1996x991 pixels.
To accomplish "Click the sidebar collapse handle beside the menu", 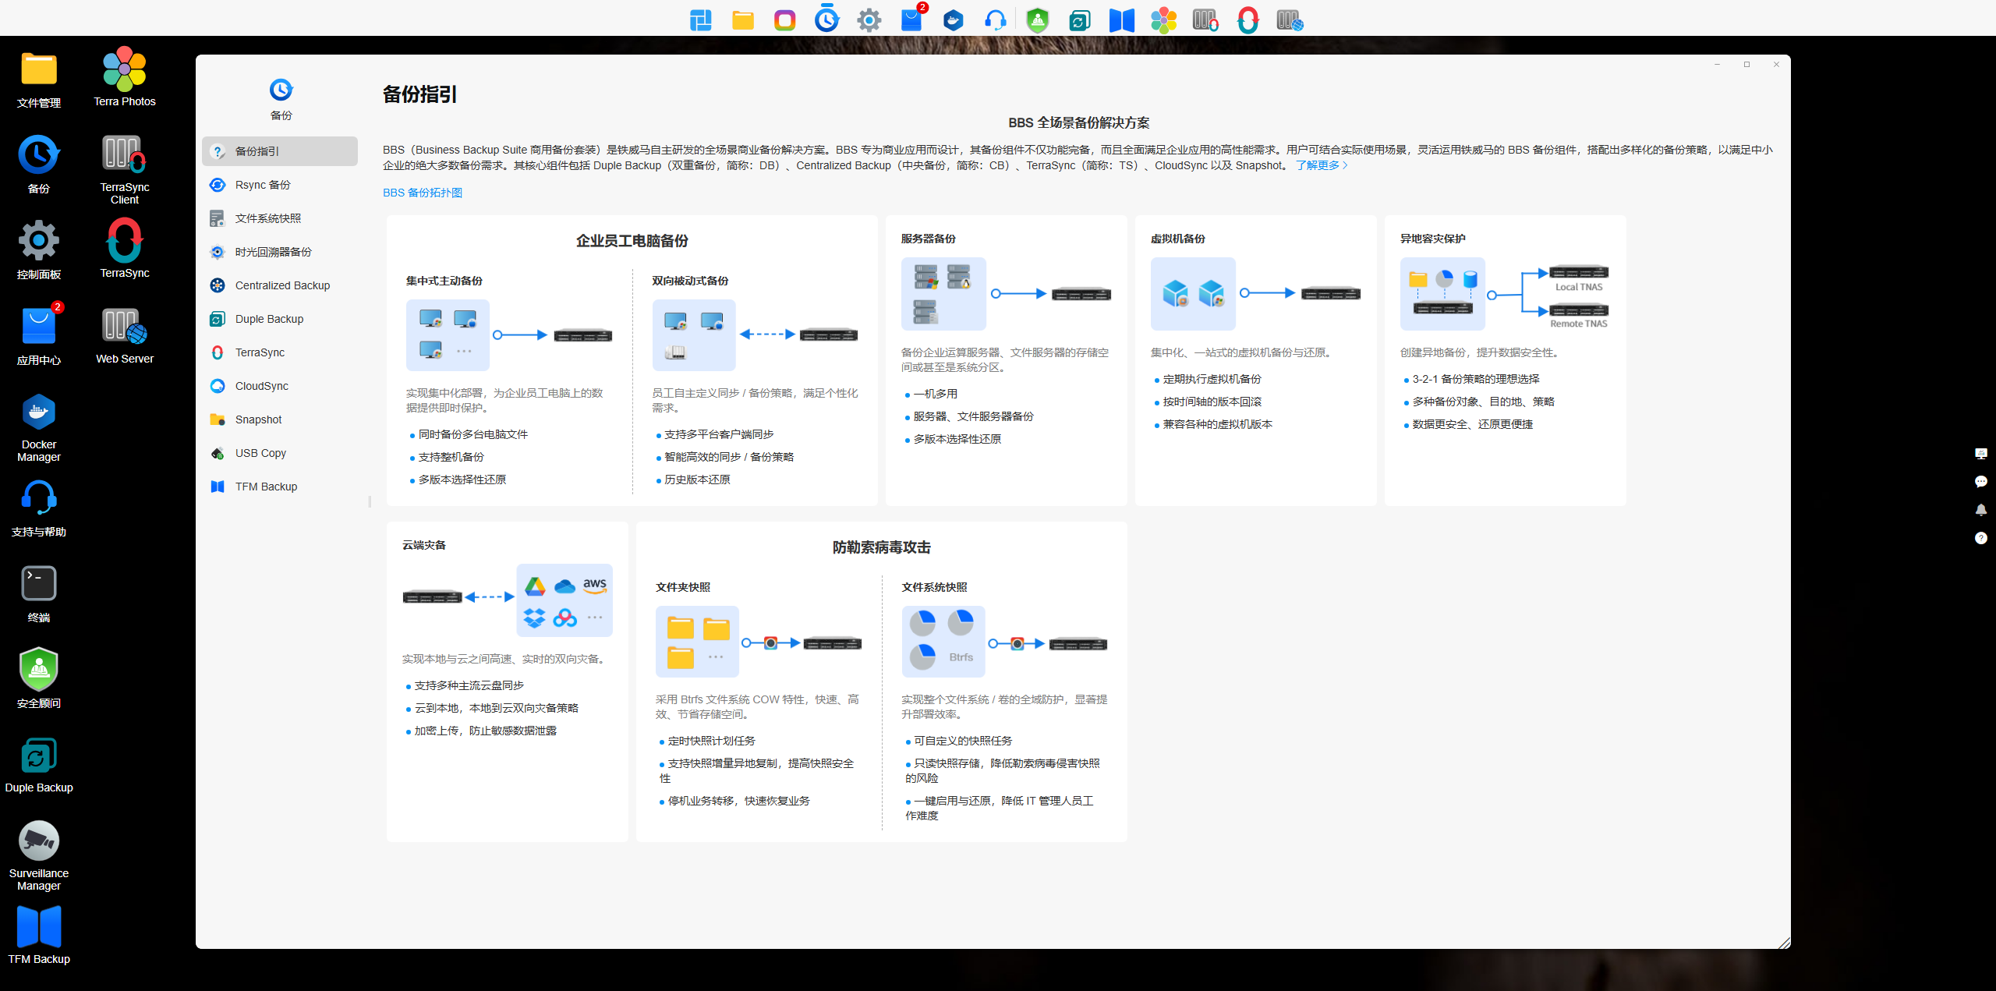I will [x=370, y=501].
